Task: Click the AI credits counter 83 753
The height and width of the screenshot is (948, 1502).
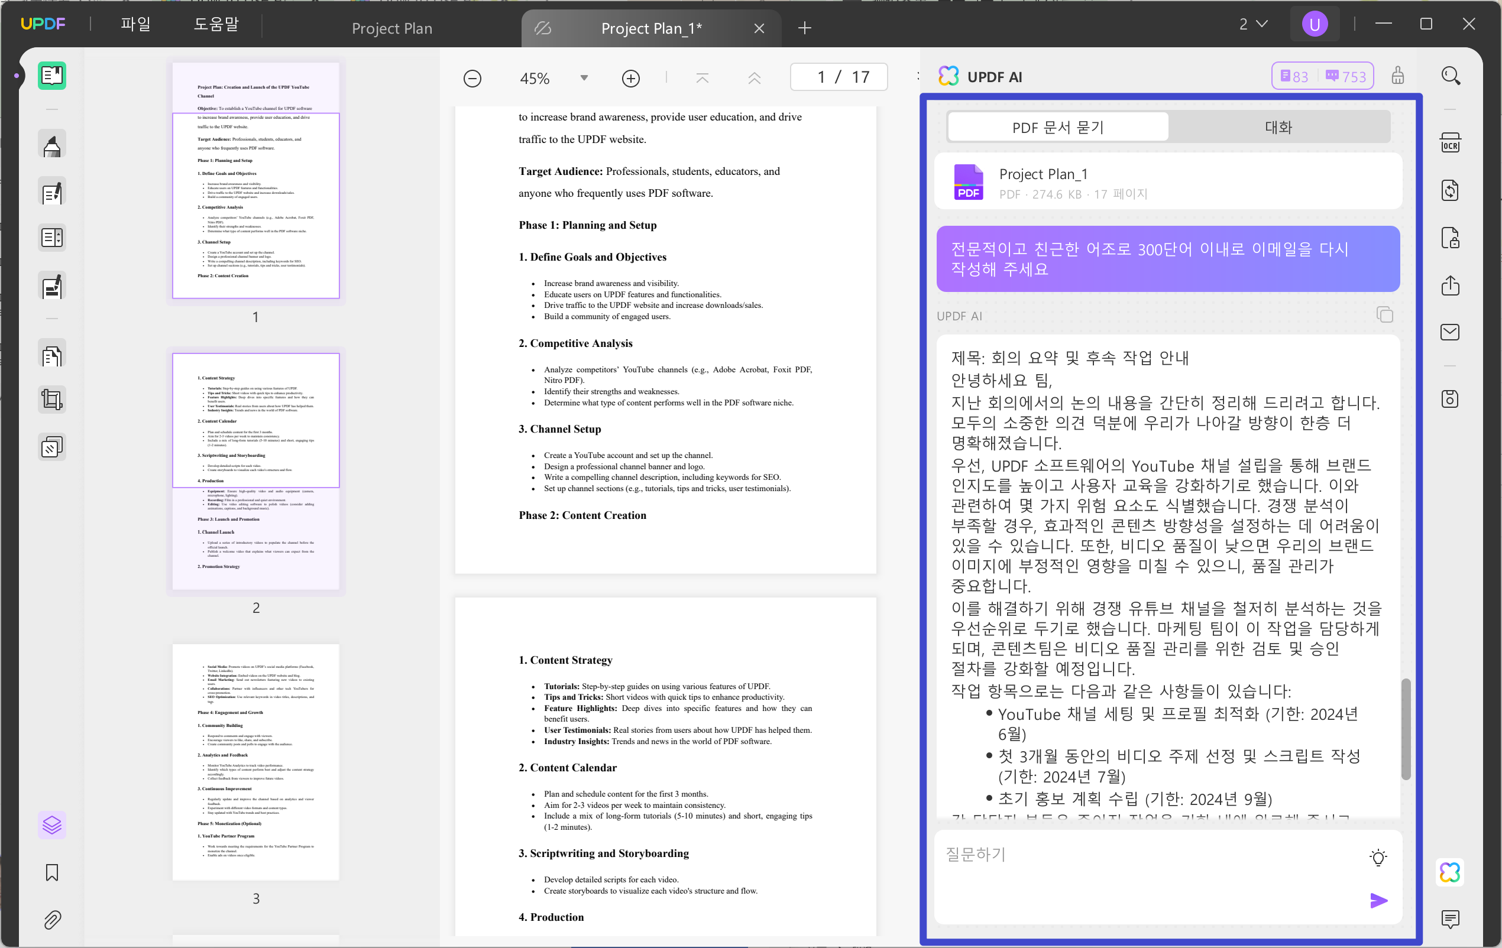Action: [1322, 76]
